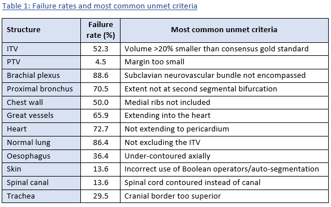Open the Table 1 title link
Screen dimensions: 331x207
(x=100, y=6)
